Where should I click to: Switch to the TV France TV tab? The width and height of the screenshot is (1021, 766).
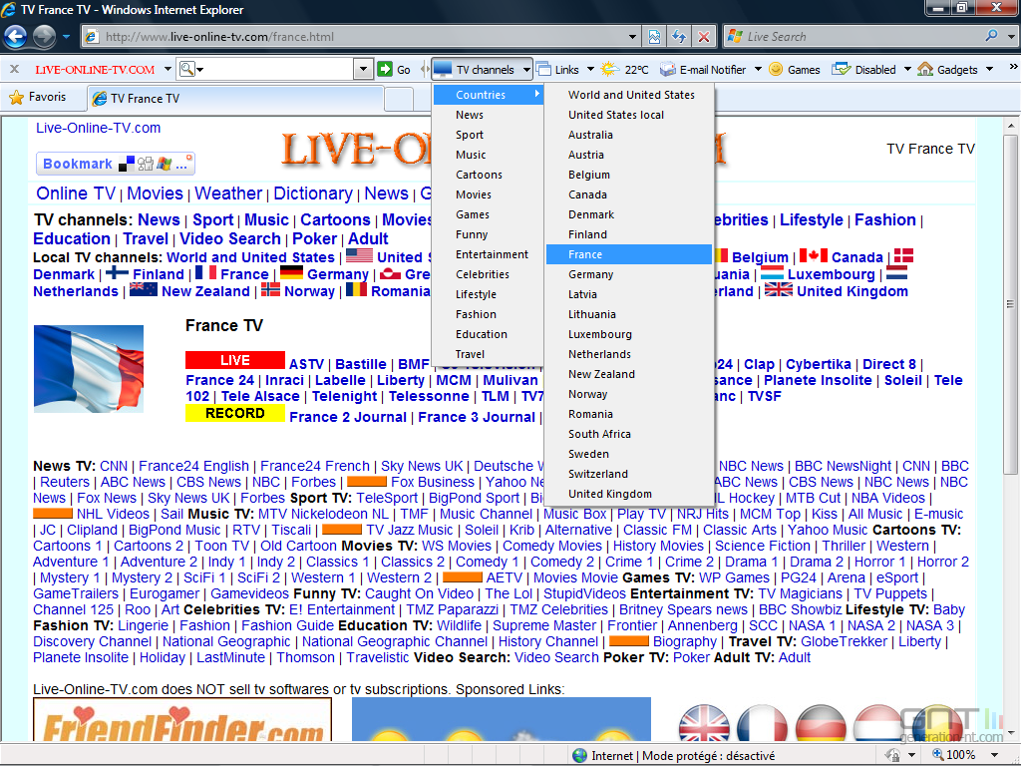(235, 99)
